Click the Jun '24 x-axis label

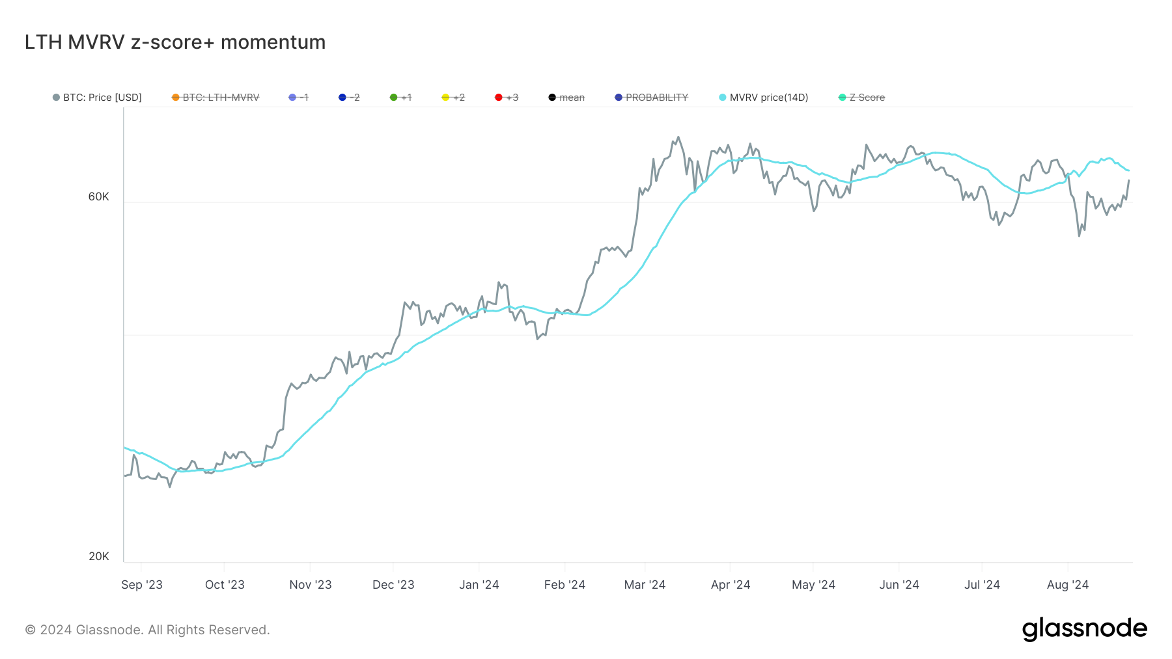(899, 585)
